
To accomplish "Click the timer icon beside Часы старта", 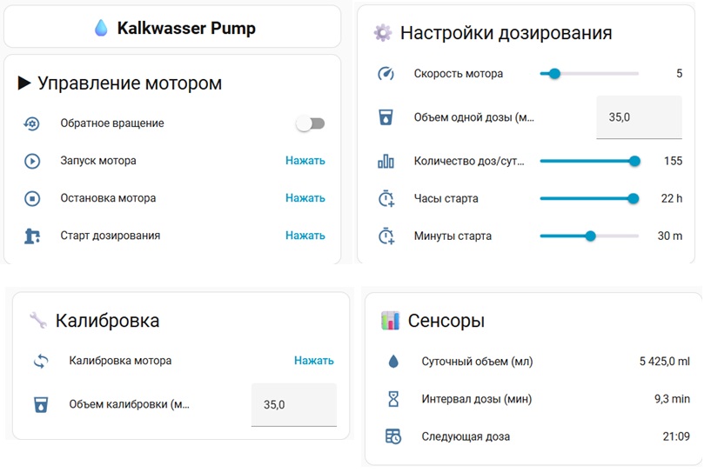I will (386, 198).
